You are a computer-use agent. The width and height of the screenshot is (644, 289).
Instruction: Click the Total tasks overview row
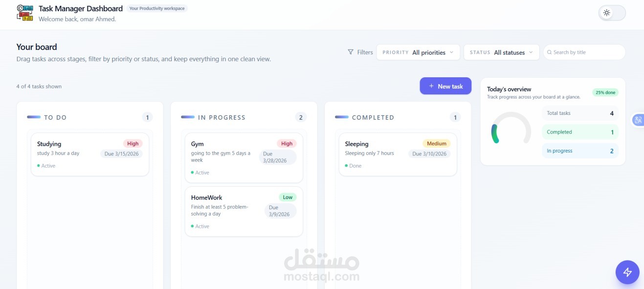[x=580, y=113]
